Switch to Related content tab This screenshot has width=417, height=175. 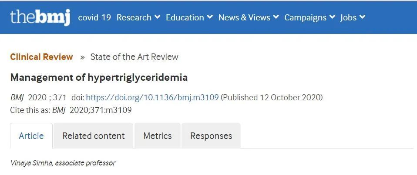click(94, 136)
